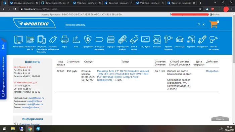Open the Офис printer category icon

click(64, 40)
